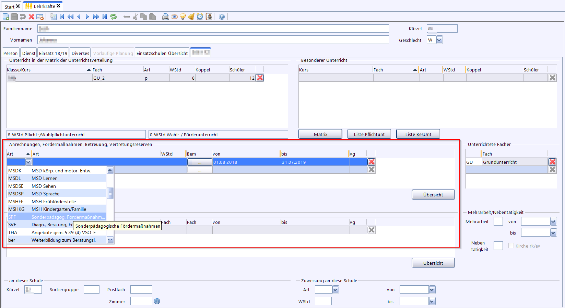This screenshot has height=308, width=565.
Task: Click the gray back arrow icon
Action: [x=127, y=16]
